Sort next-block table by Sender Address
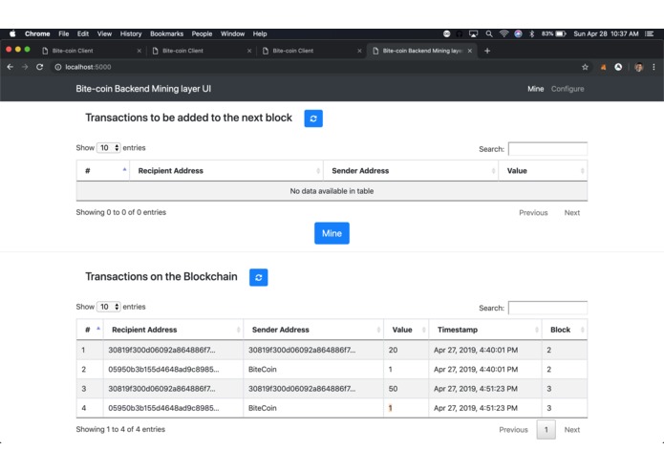 [x=411, y=171]
